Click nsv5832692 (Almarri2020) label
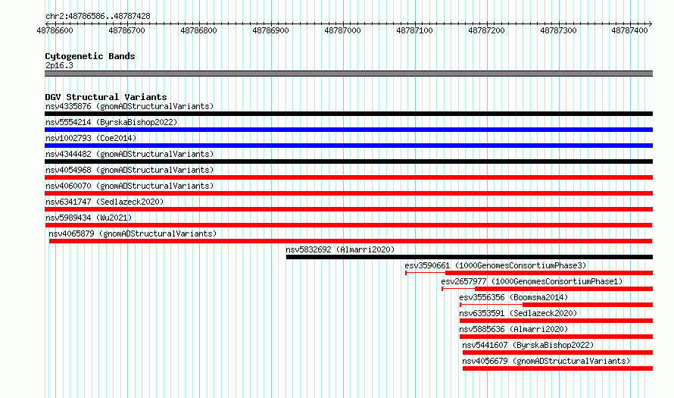 340,249
